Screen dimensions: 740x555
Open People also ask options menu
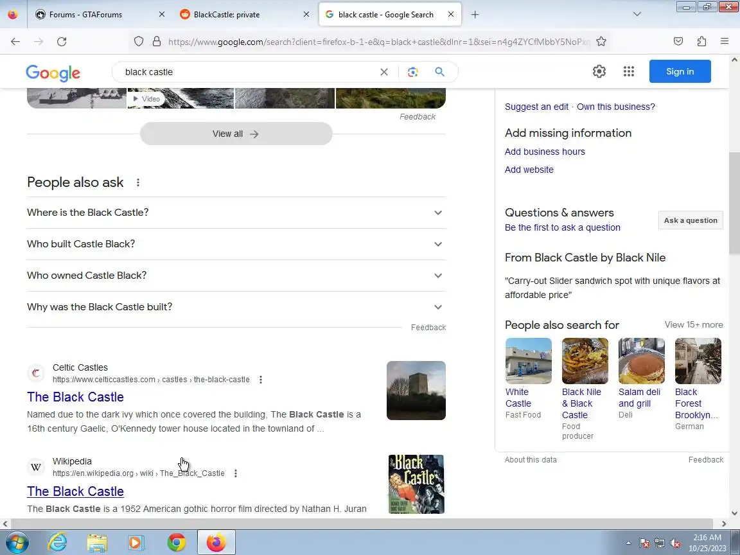coord(138,182)
